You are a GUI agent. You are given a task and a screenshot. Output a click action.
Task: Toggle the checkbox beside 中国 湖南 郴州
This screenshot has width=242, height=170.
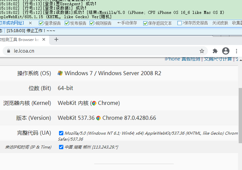(61, 147)
